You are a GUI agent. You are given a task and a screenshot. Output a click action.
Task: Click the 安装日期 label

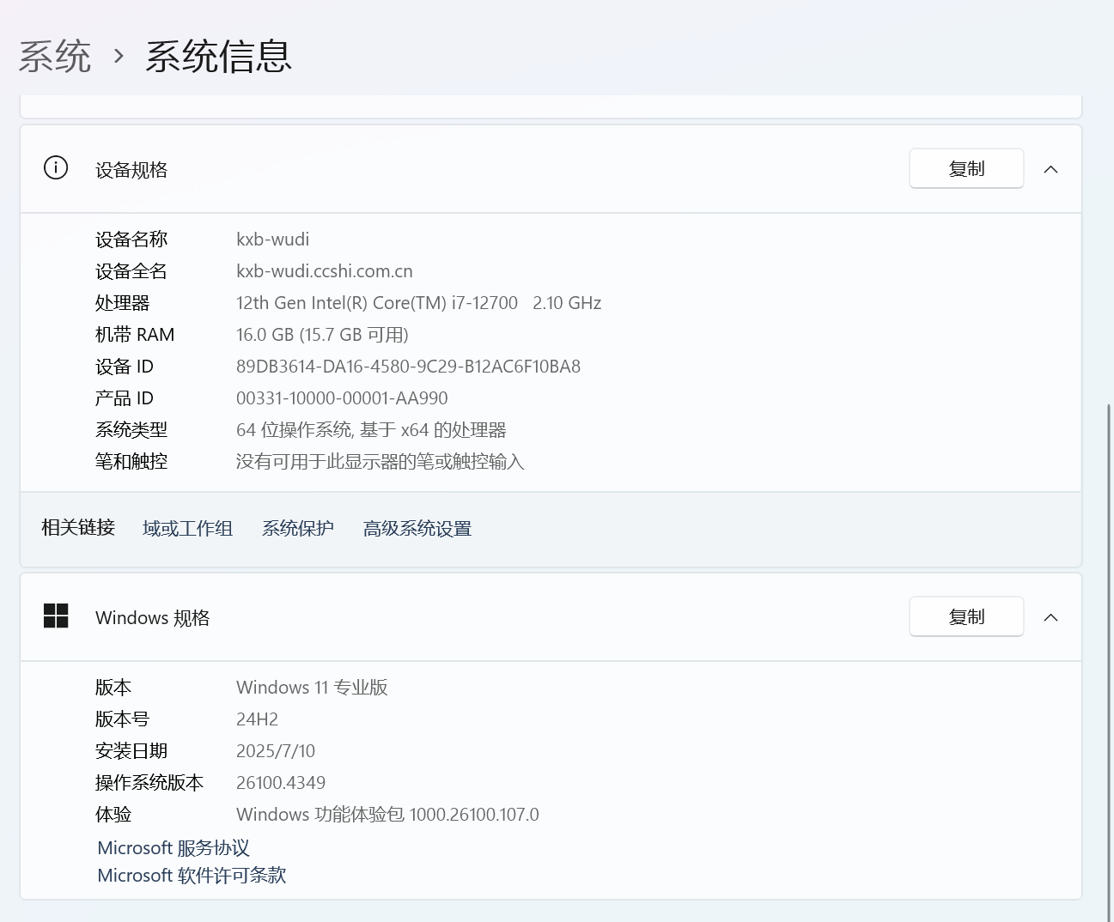pyautogui.click(x=131, y=751)
